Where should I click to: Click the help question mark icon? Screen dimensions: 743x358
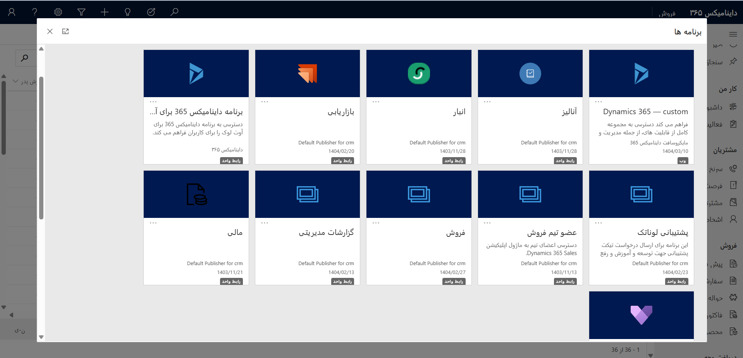(35, 12)
